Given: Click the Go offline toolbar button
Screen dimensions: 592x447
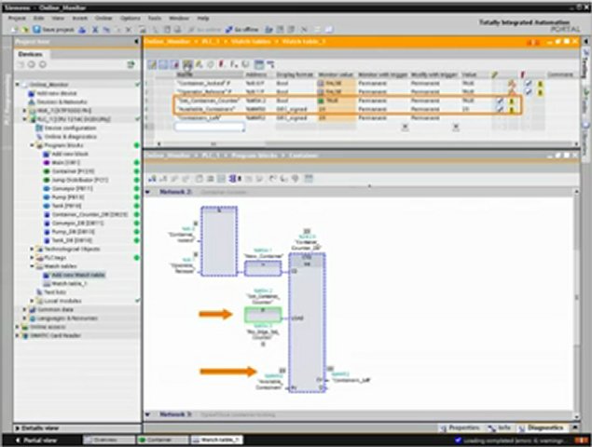Looking at the screenshot, I should point(237,30).
